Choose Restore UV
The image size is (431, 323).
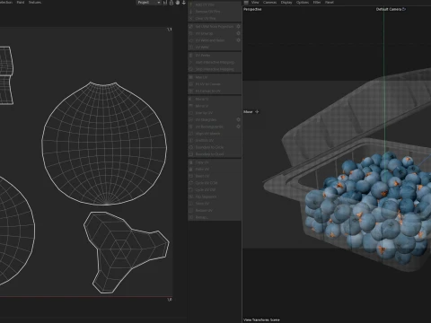[x=215, y=210]
